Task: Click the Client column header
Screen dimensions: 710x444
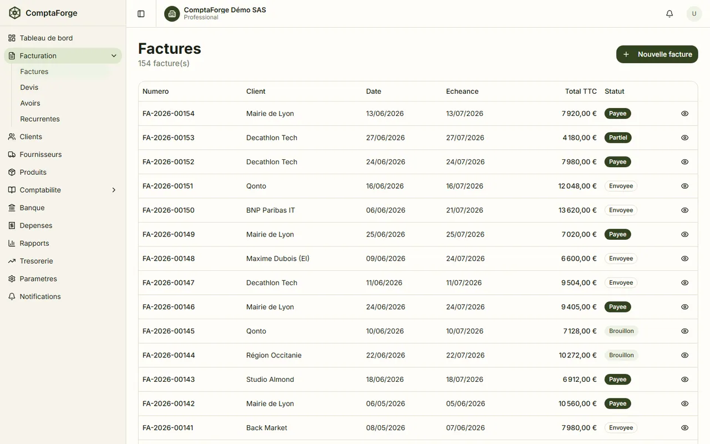Action: [256, 92]
